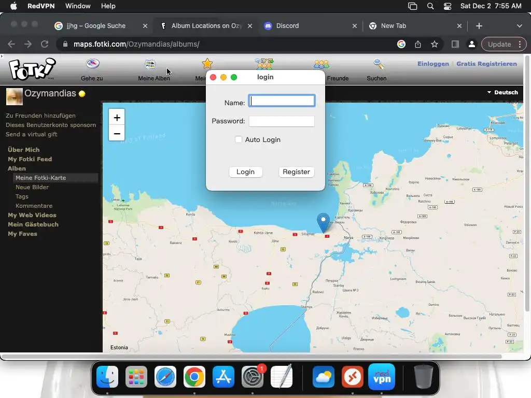Go forward in browser history
Image resolution: width=531 pixels, height=398 pixels.
[28, 44]
